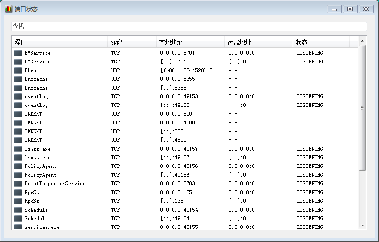This screenshot has height=242, width=379.
Task: Click the services.exe row icon
Action: [18, 227]
